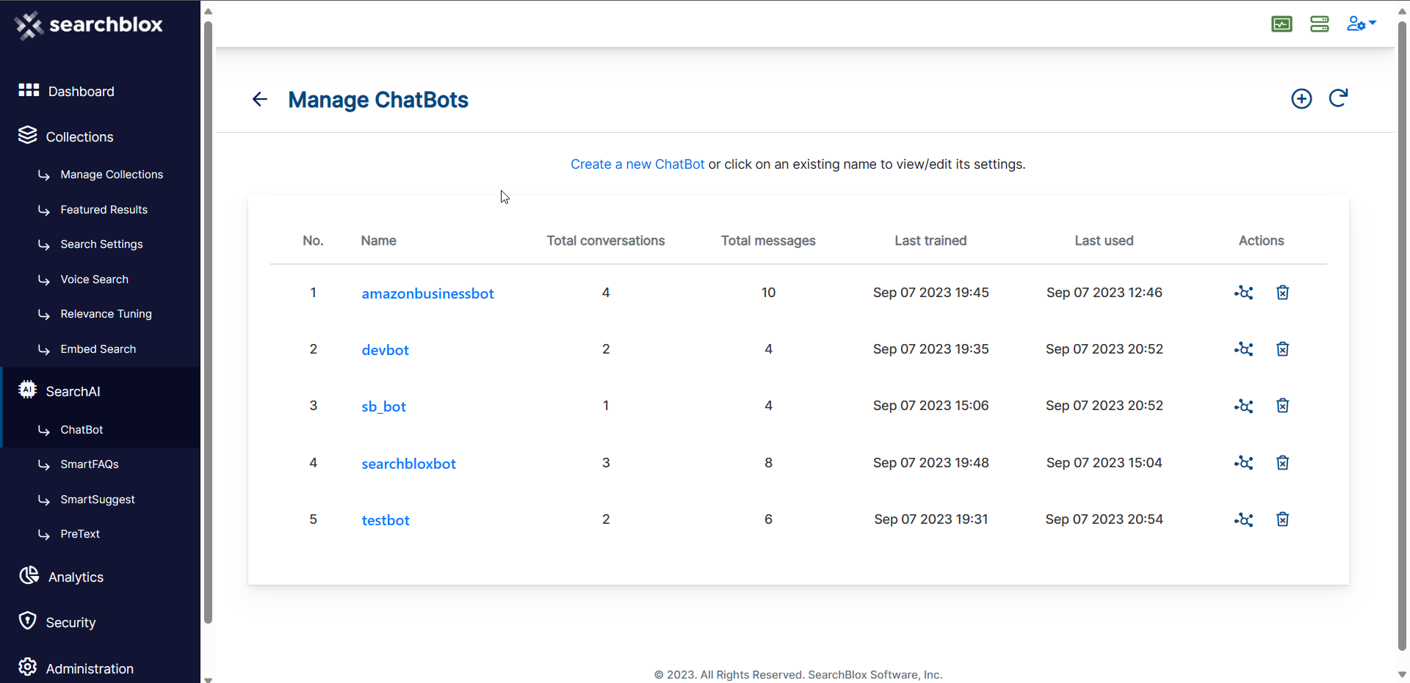
Task: Delete testbot
Action: (1282, 519)
